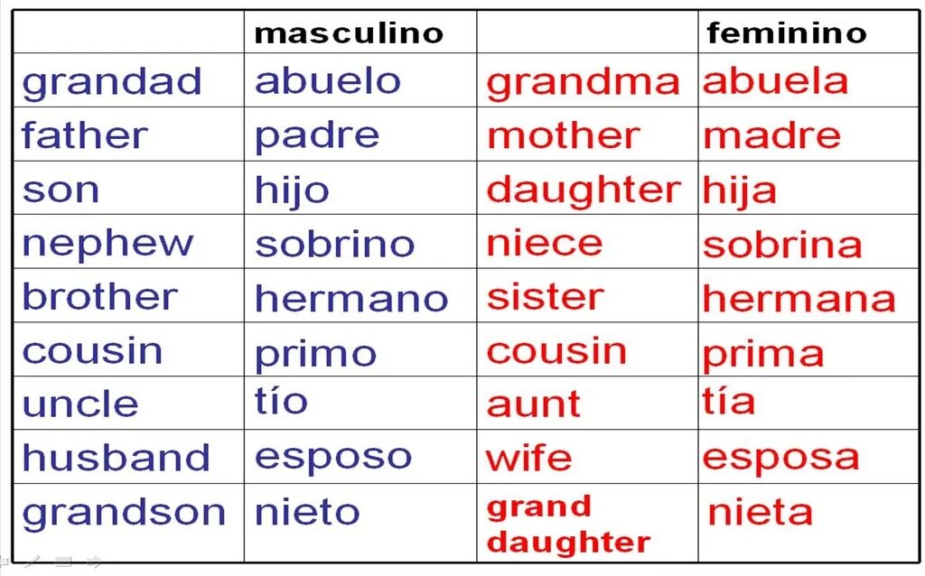
Task: Click the 'masculino' column header
Action: (x=349, y=33)
